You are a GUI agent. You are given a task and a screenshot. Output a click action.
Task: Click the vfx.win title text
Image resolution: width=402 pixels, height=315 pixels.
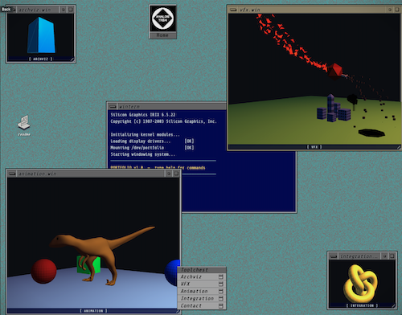pyautogui.click(x=250, y=10)
